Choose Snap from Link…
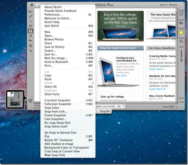 [x=68, y=112]
